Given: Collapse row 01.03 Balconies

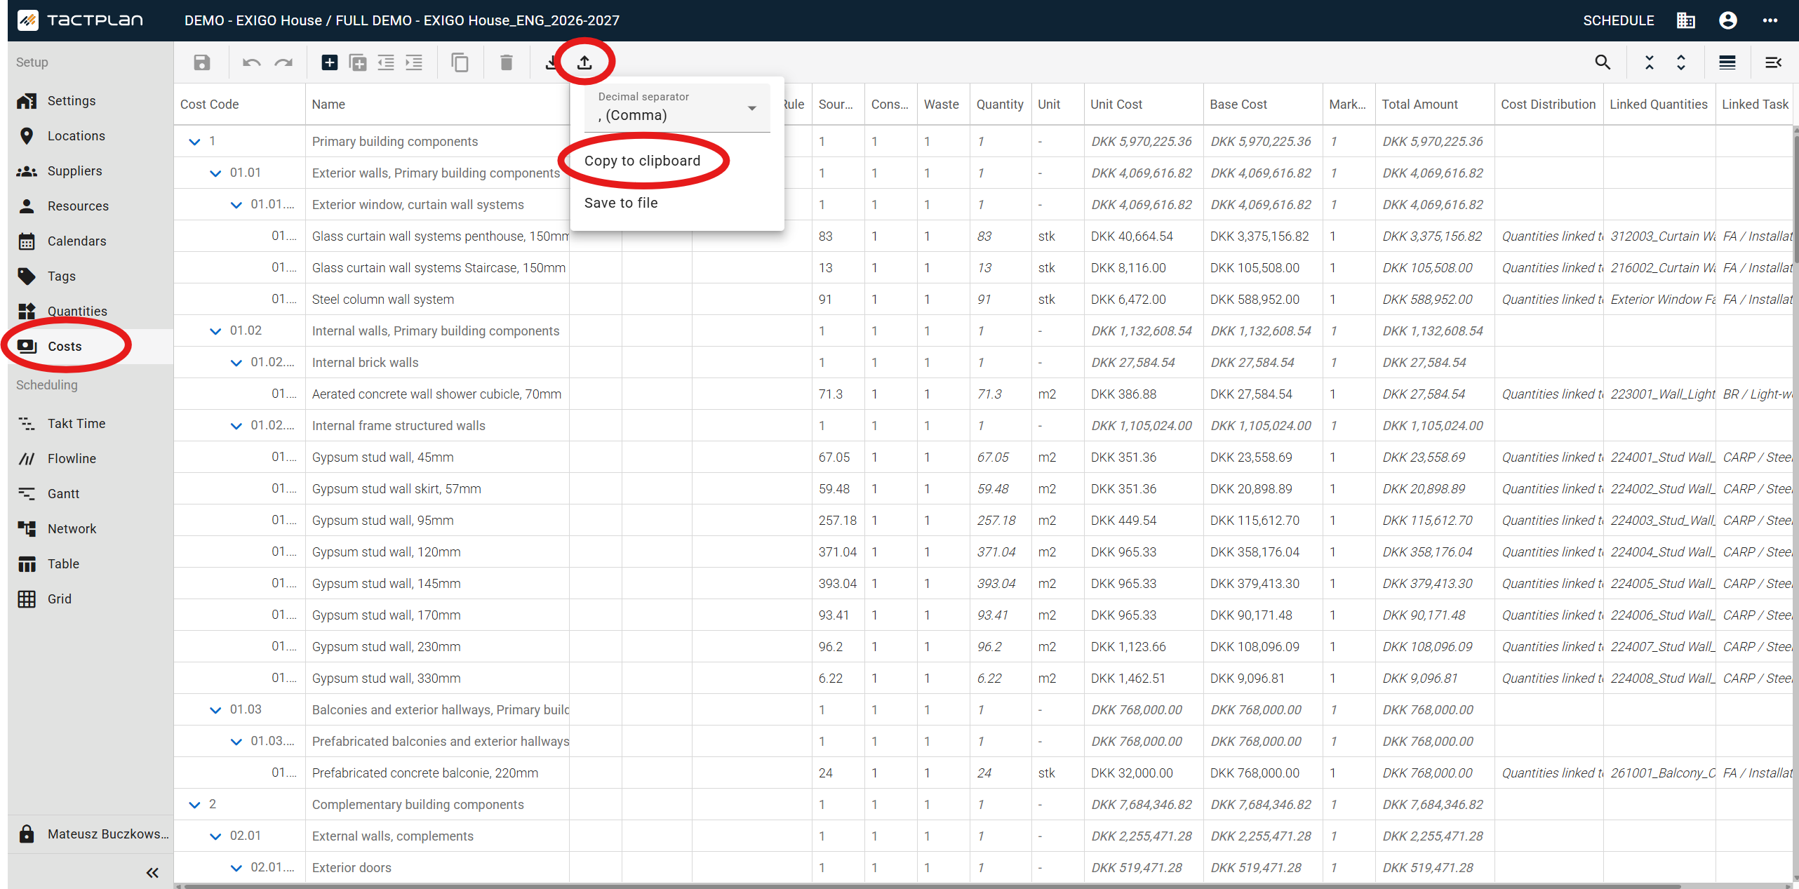Looking at the screenshot, I should [215, 710].
